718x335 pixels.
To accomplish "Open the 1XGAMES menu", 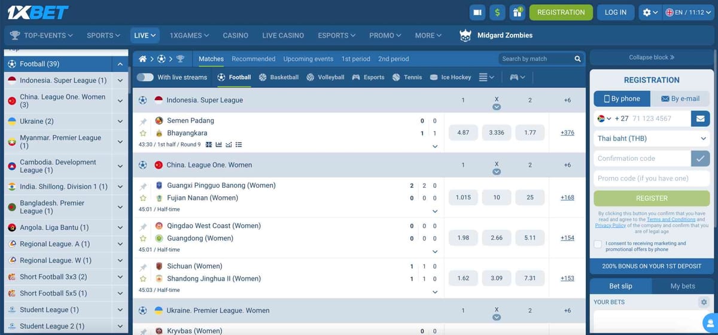I will [x=189, y=35].
